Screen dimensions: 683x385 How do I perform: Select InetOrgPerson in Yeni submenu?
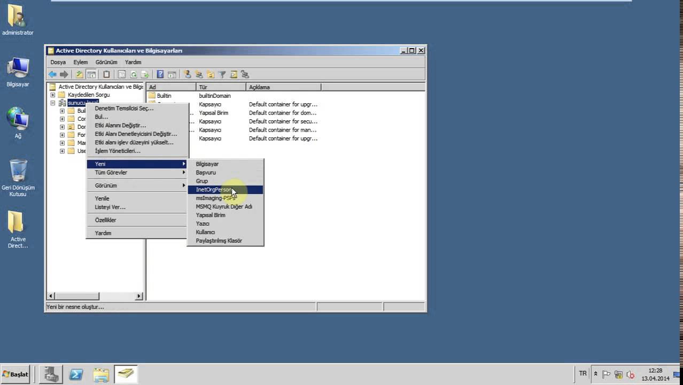[225, 189]
